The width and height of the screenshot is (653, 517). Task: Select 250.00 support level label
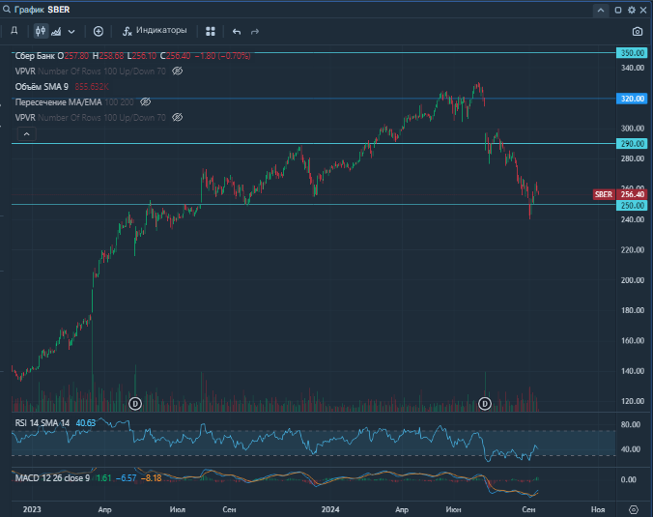coord(632,206)
